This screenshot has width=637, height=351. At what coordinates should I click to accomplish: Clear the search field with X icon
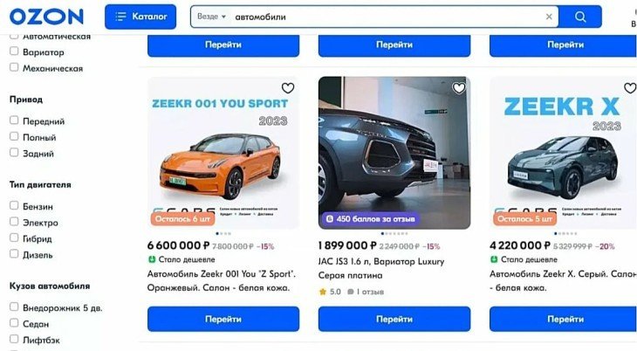point(549,17)
